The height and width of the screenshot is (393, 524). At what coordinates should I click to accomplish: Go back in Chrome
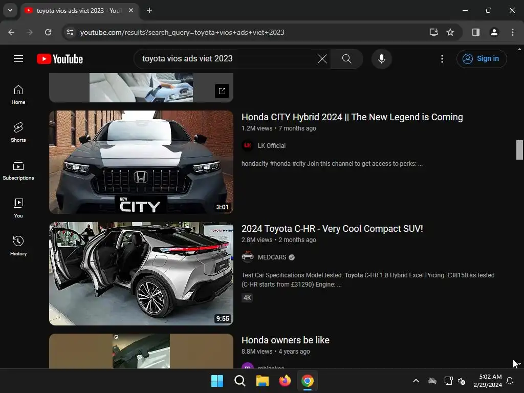(11, 32)
